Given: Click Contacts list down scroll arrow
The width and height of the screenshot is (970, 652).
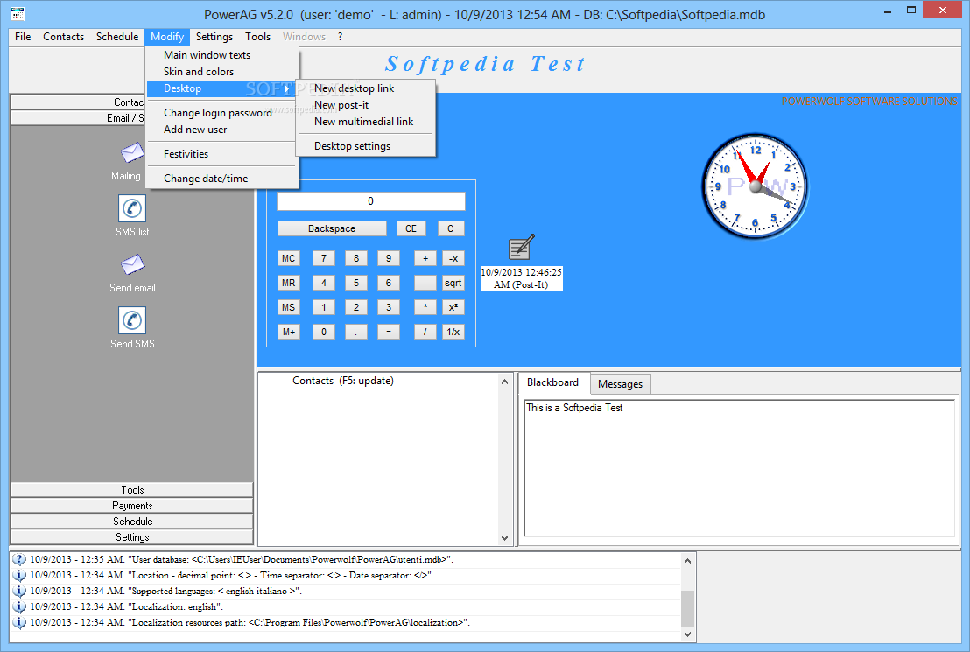Looking at the screenshot, I should pyautogui.click(x=504, y=537).
